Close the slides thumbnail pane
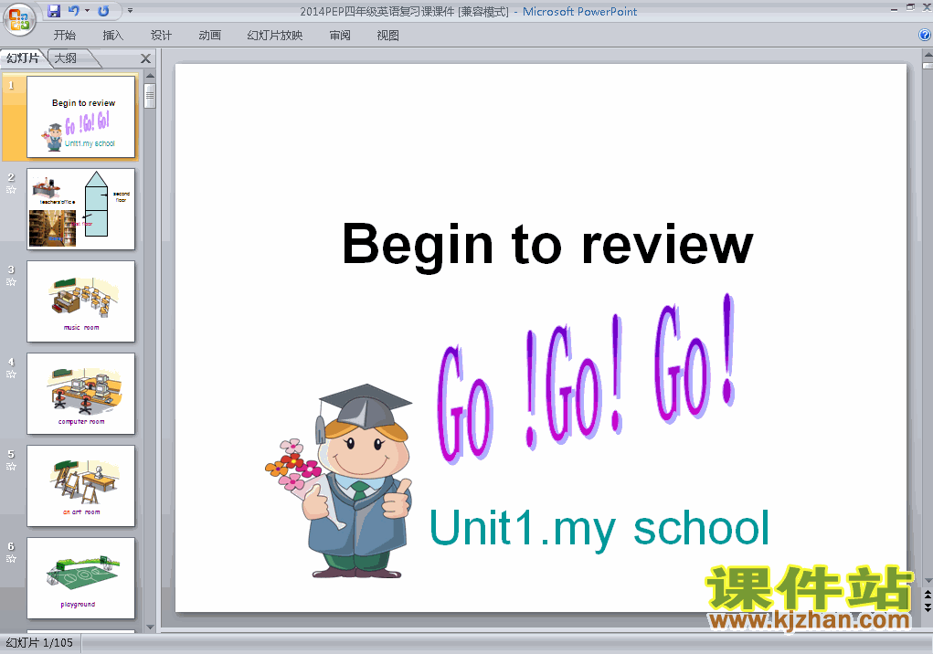Screen dimensions: 933x654 pyautogui.click(x=145, y=58)
